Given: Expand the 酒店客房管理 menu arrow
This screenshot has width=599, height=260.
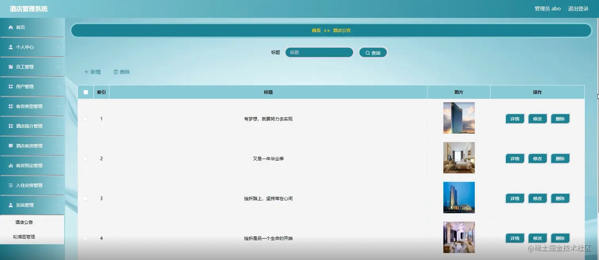Looking at the screenshot, I should tap(59, 146).
